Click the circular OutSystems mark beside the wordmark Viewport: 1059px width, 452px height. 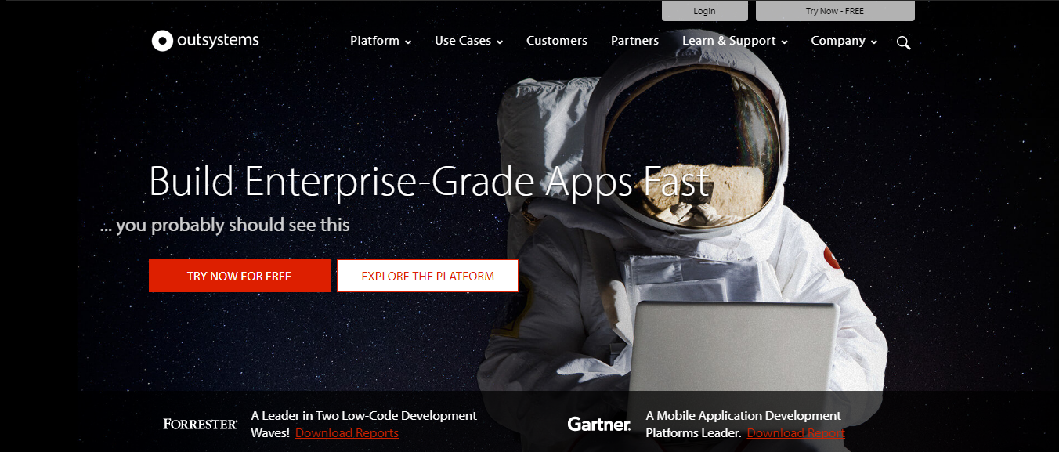tap(161, 40)
